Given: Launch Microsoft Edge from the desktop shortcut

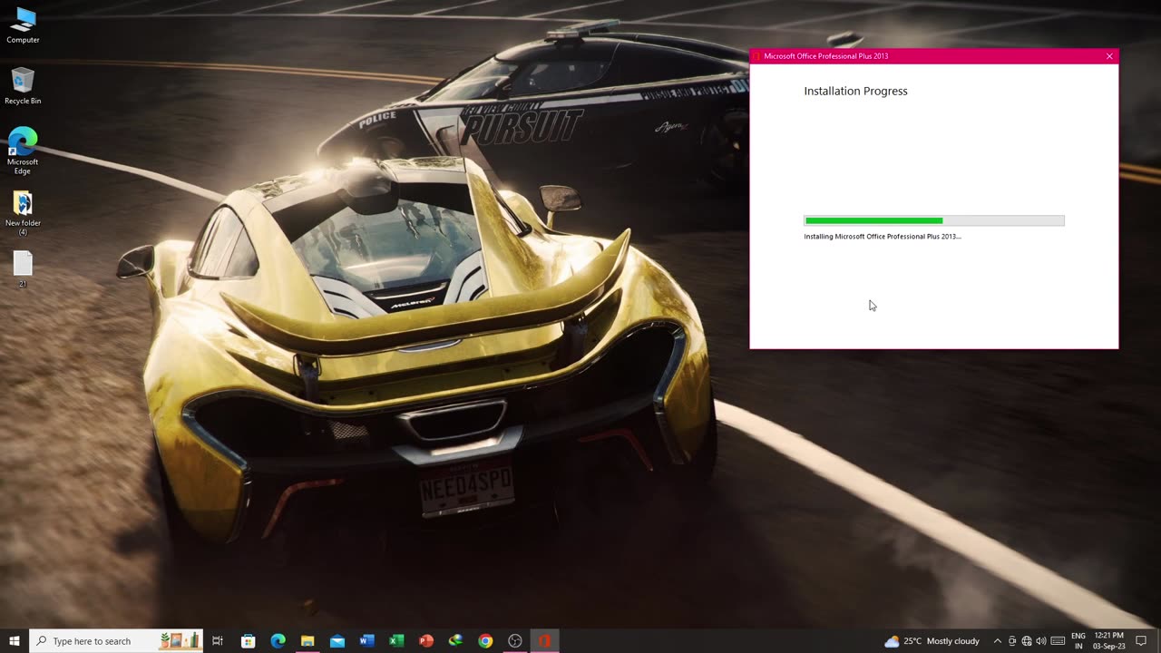Looking at the screenshot, I should pyautogui.click(x=23, y=151).
